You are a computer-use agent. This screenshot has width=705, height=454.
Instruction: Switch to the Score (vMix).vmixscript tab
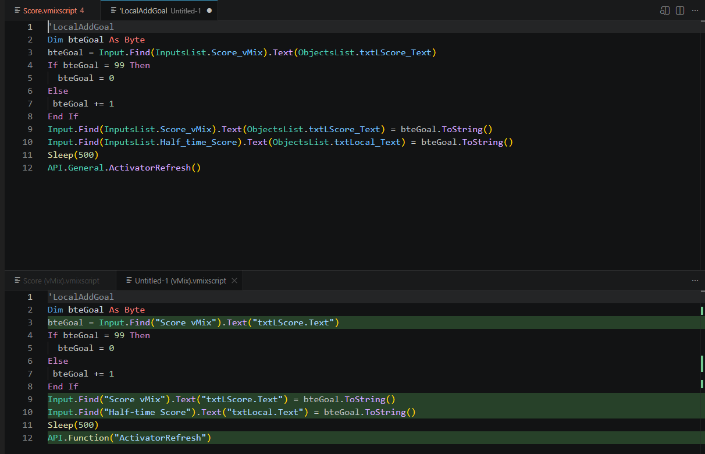pos(60,281)
